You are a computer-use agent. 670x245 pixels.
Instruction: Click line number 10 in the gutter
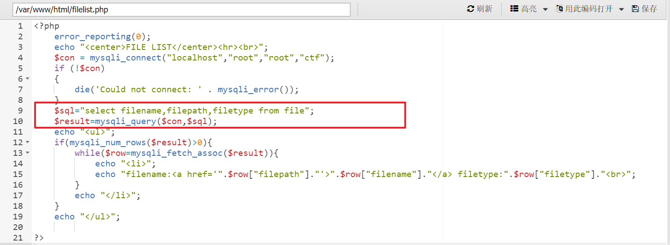coord(18,121)
